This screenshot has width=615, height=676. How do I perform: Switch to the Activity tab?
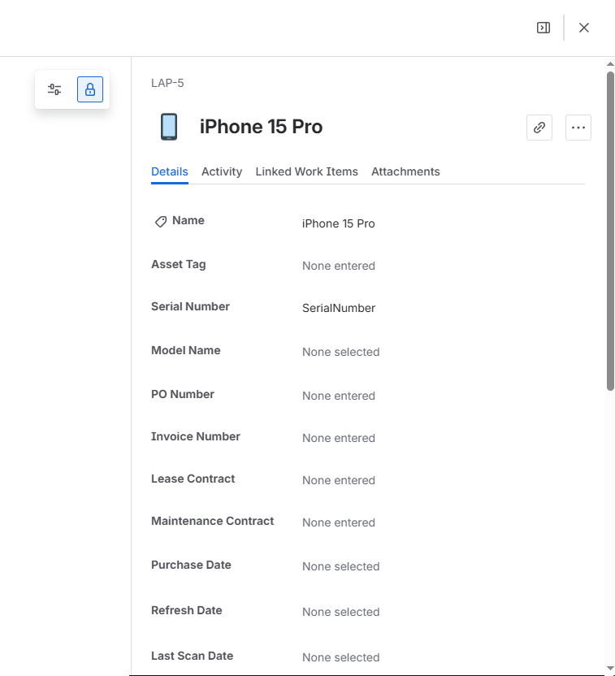click(222, 171)
